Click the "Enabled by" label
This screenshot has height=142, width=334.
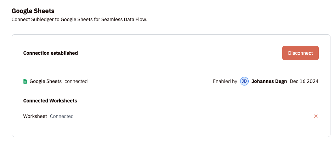click(x=225, y=81)
